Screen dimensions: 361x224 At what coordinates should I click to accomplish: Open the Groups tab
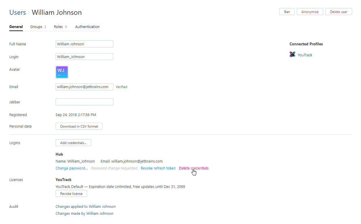pyautogui.click(x=38, y=27)
